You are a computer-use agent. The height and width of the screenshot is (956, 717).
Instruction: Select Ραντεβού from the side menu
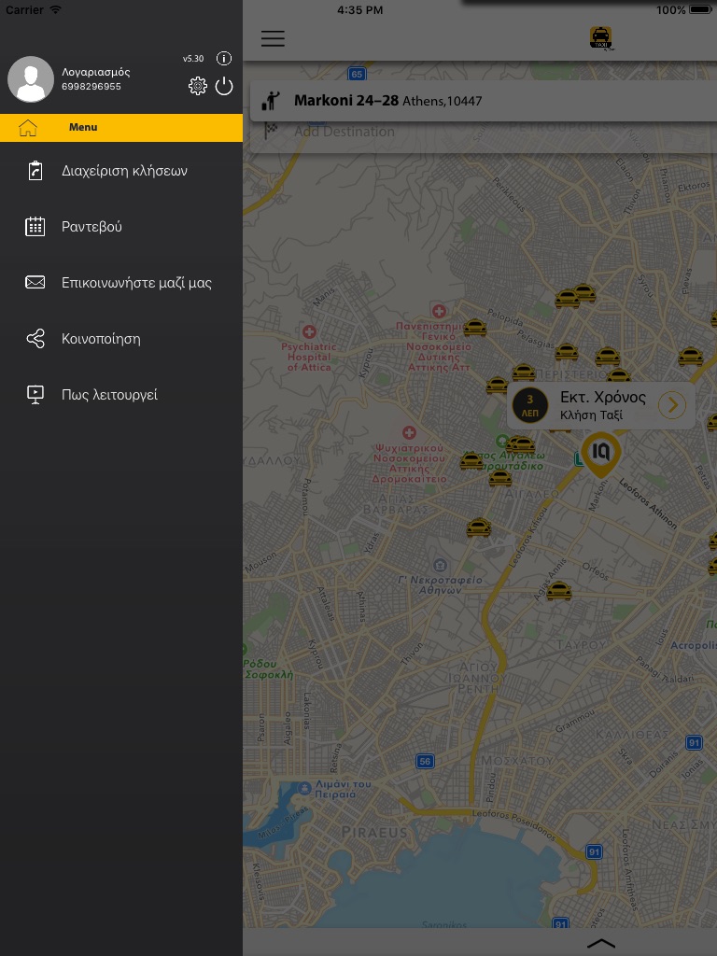coord(91,227)
